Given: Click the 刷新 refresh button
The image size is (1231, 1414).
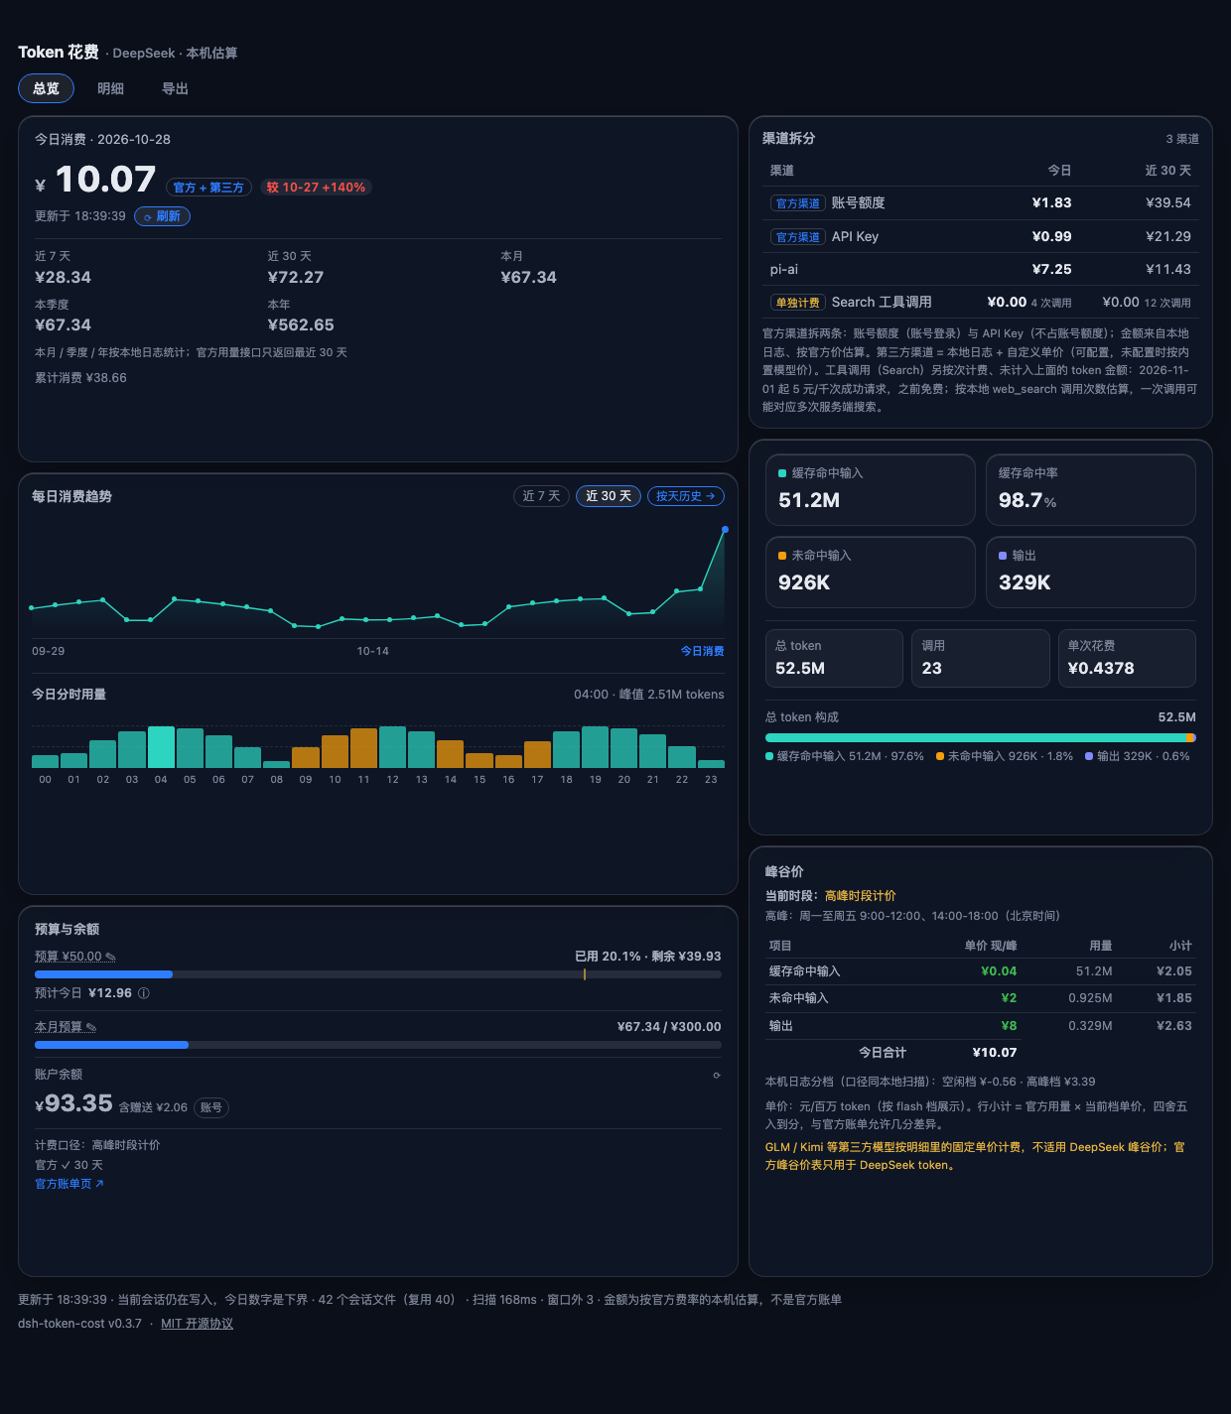Looking at the screenshot, I should tap(162, 216).
